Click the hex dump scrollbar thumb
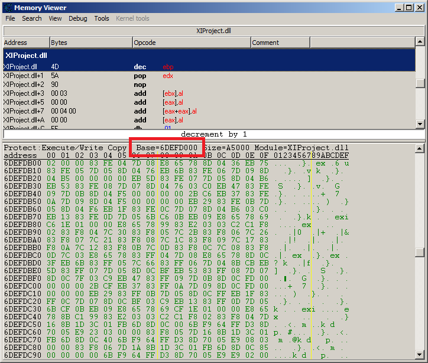Screen dimensions: 428x363 coord(420,252)
